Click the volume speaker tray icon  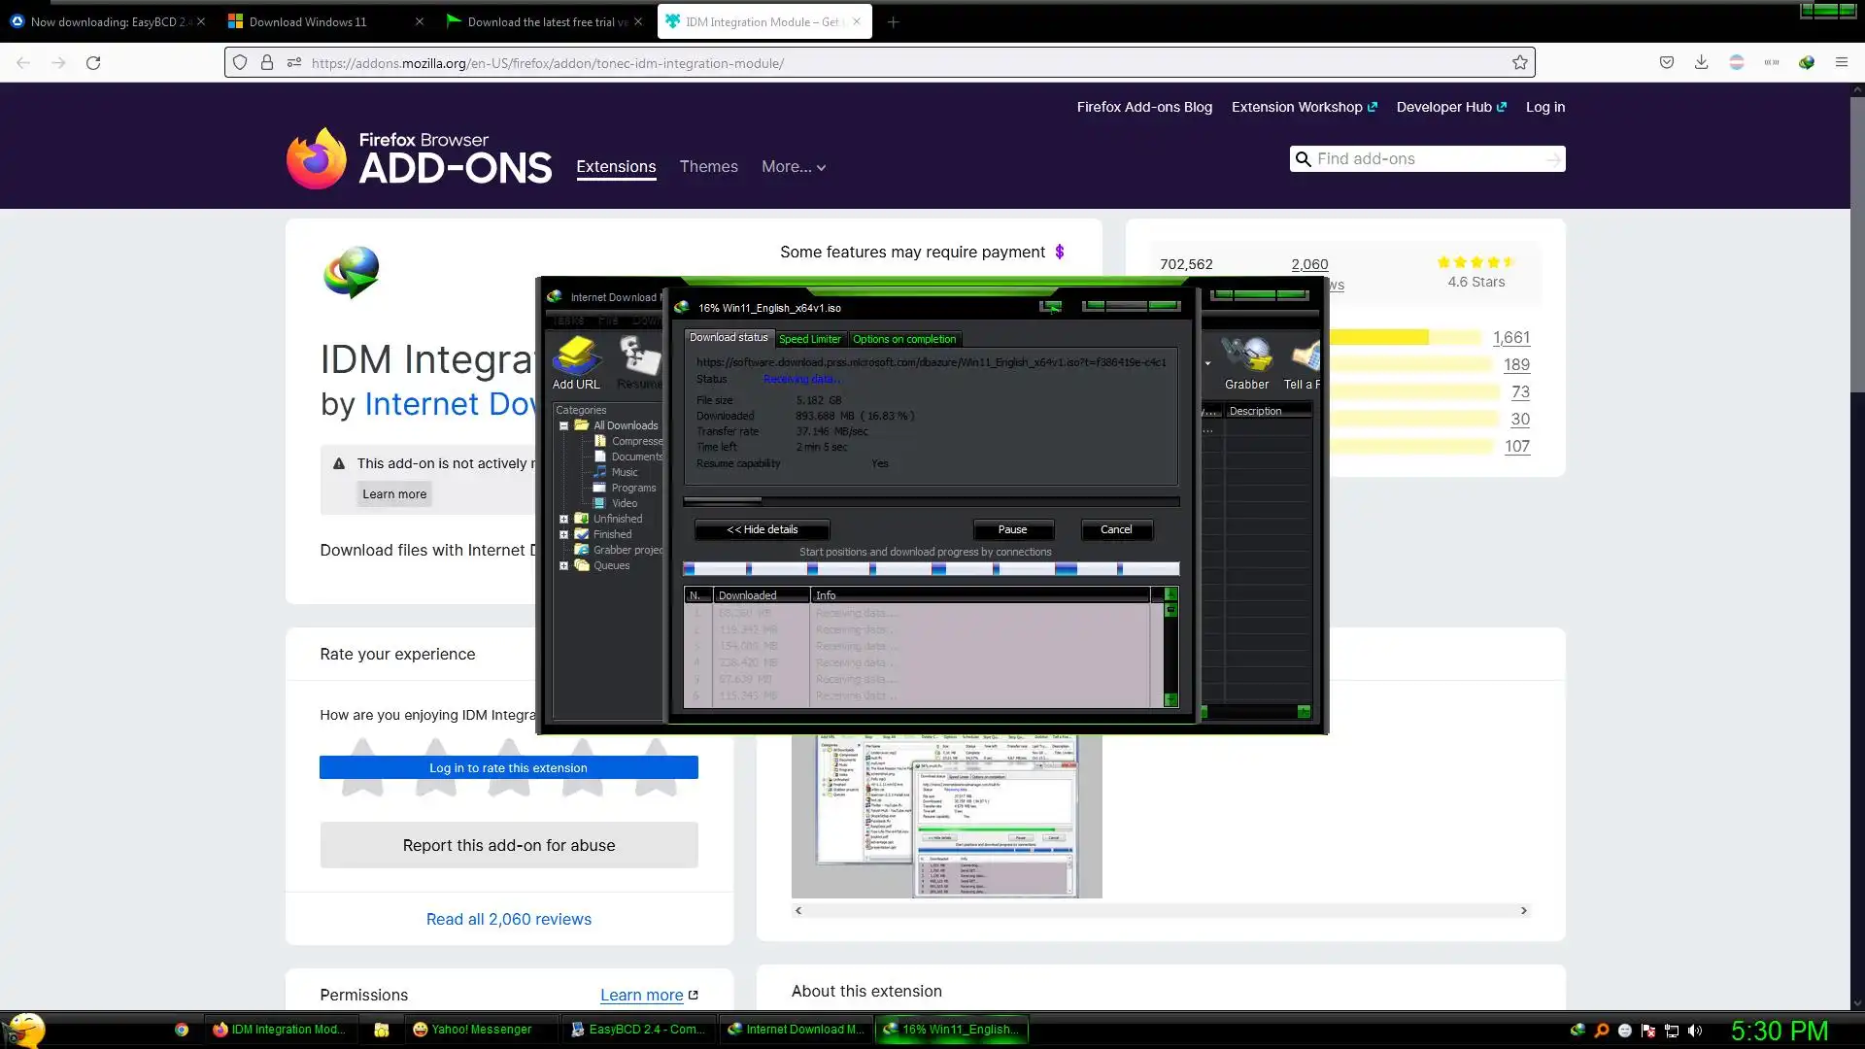click(x=1695, y=1031)
